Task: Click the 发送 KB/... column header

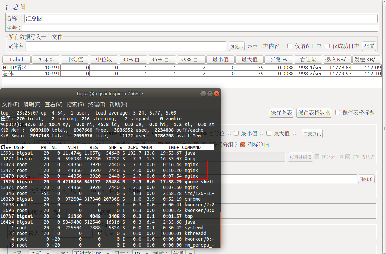Action: point(367,59)
